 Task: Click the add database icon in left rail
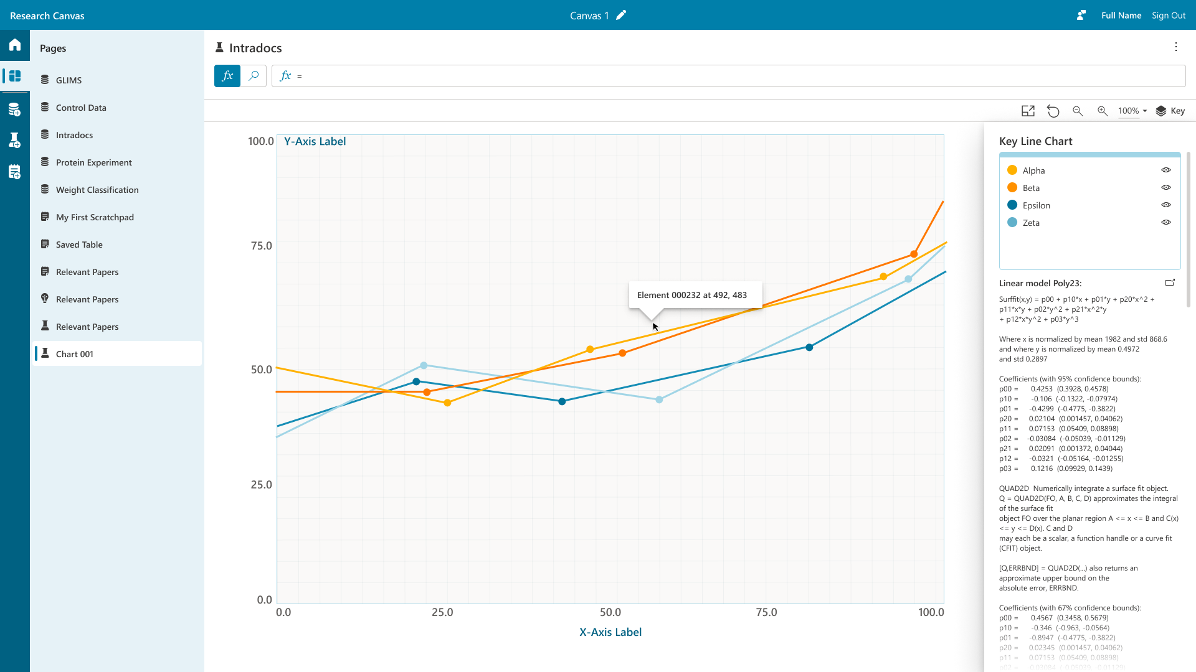tap(15, 110)
